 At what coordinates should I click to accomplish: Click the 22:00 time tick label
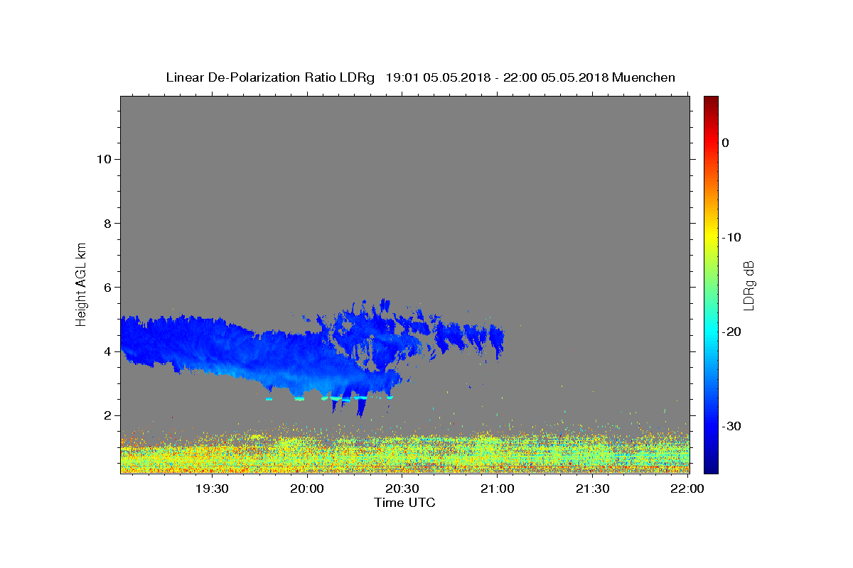coord(687,488)
